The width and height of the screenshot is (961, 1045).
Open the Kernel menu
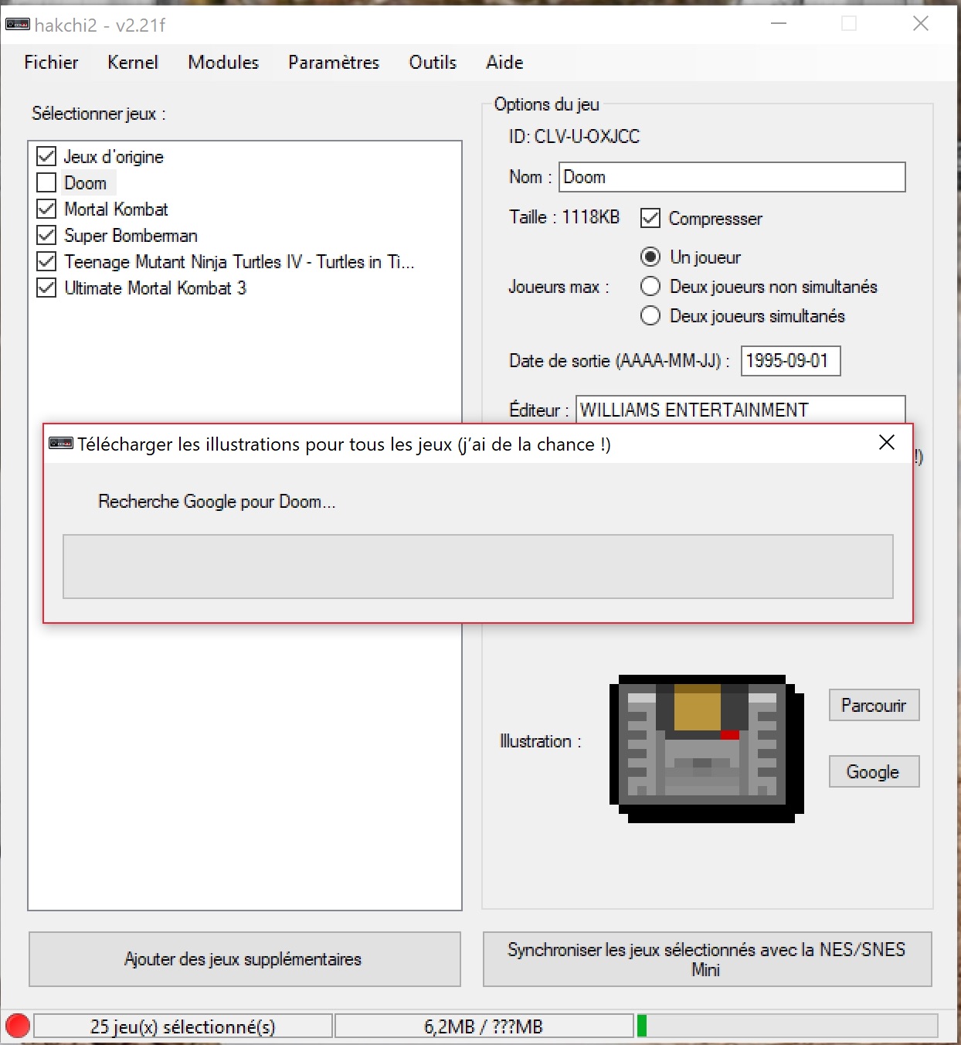133,63
